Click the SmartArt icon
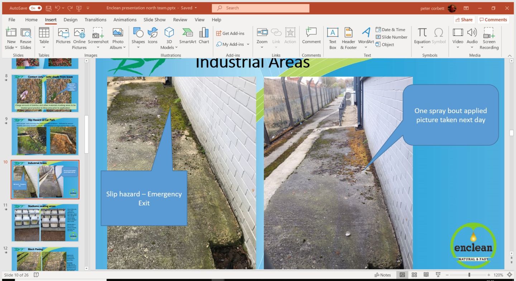Screen dimensions: 516x281 187,36
